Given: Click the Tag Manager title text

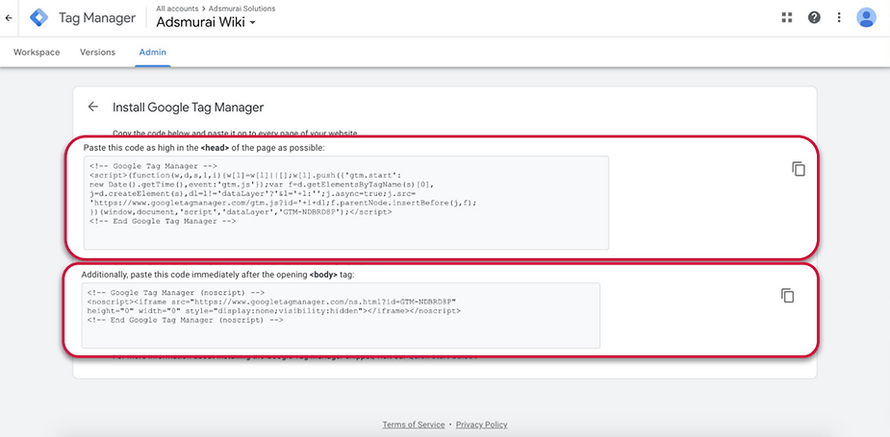Looking at the screenshot, I should 97,18.
